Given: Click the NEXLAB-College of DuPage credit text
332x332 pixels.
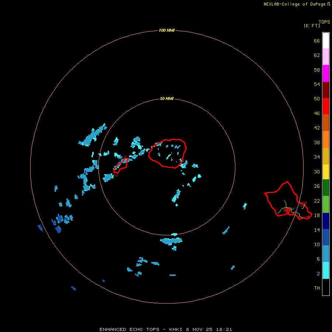Looking at the screenshot, I should tap(294, 4).
